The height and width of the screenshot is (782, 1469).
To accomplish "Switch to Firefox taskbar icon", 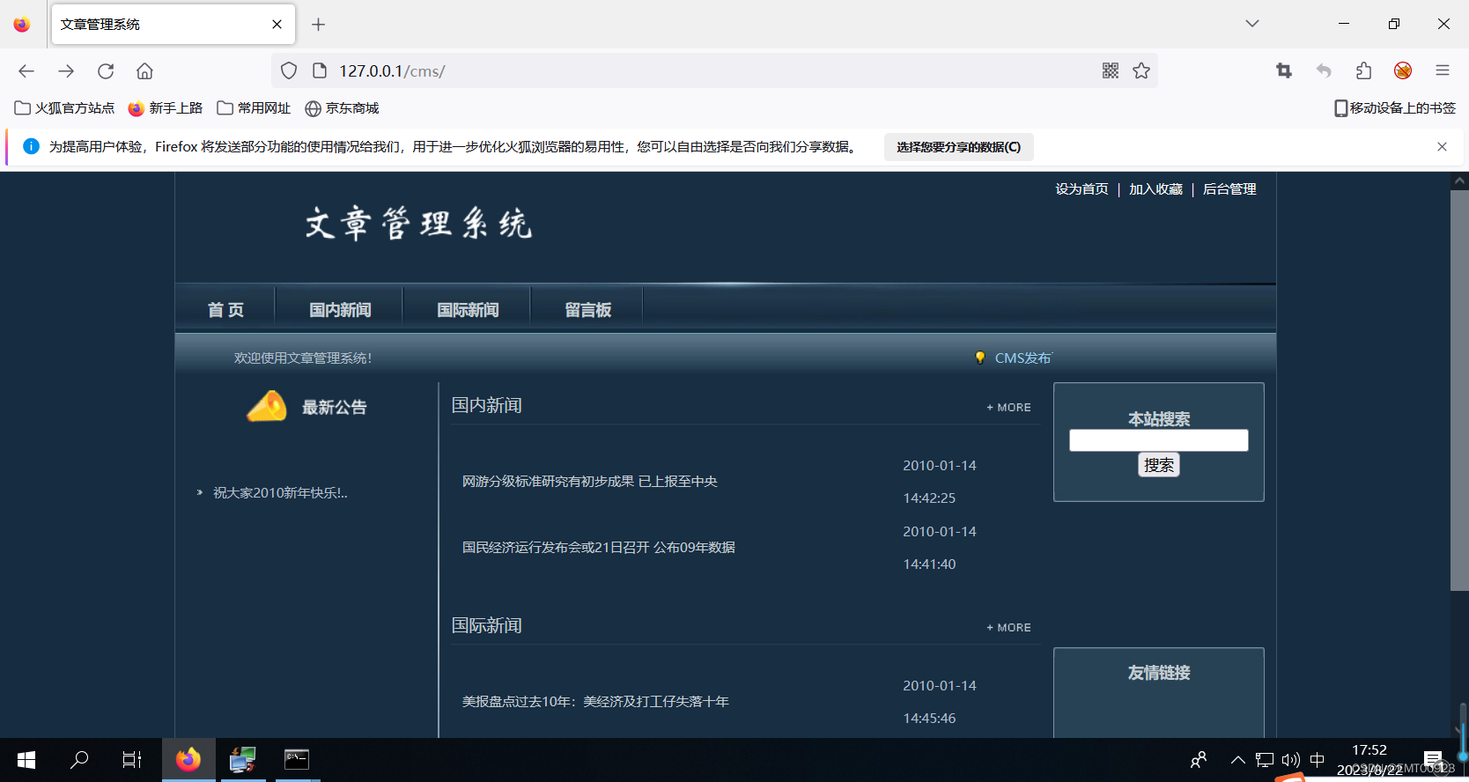I will [x=188, y=760].
